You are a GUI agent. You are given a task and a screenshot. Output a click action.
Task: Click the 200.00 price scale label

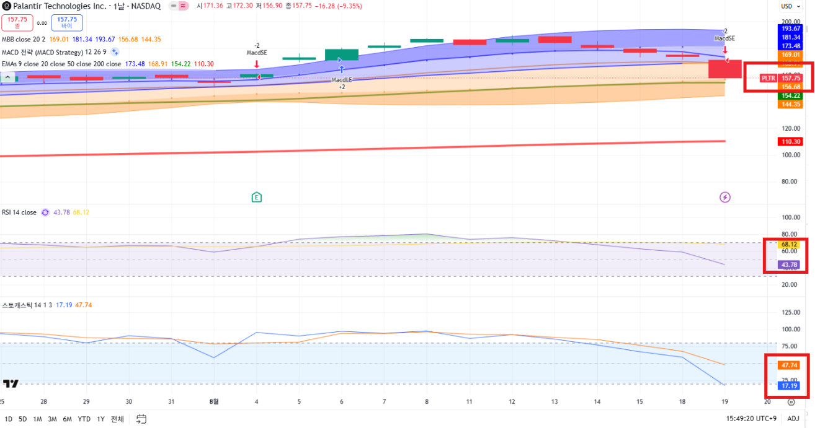(791, 21)
